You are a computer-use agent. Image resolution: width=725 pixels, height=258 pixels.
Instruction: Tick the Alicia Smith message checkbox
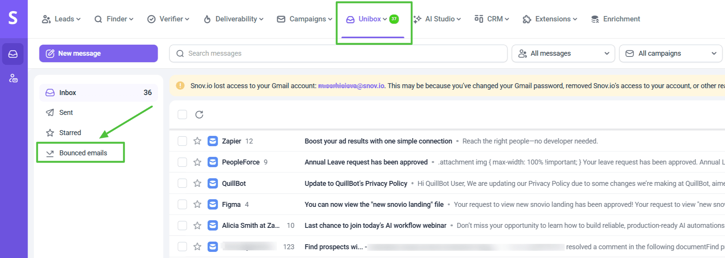[x=182, y=226]
